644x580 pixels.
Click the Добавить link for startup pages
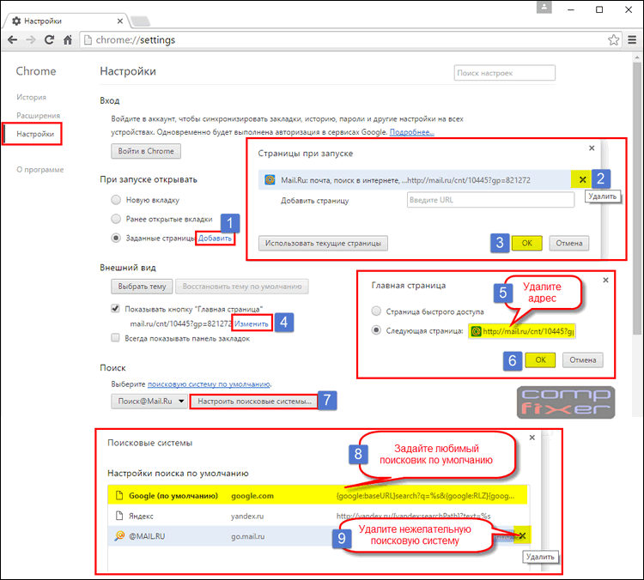click(x=215, y=238)
